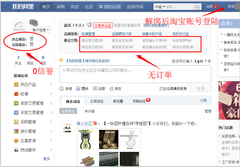Expand the 物流服务 submenu arrow
This screenshot has height=167, width=240.
coord(51,150)
